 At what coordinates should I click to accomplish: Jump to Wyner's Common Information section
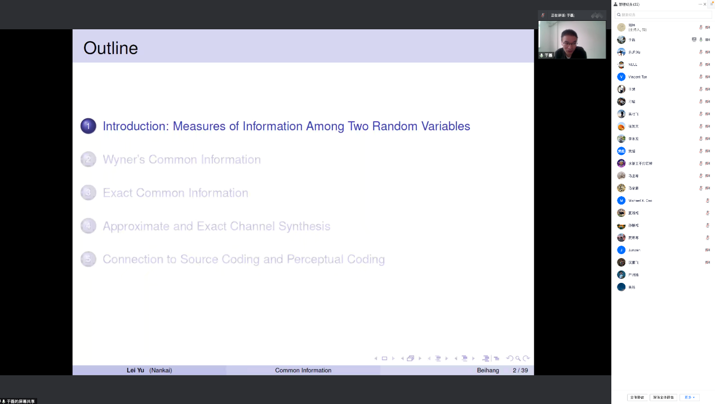(181, 159)
